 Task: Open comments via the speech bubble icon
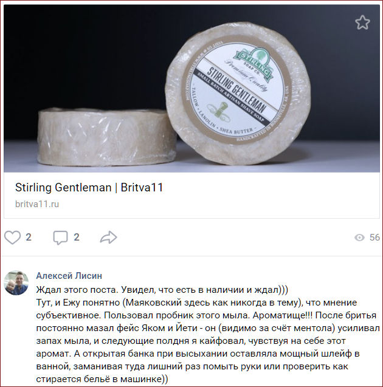[x=60, y=238]
